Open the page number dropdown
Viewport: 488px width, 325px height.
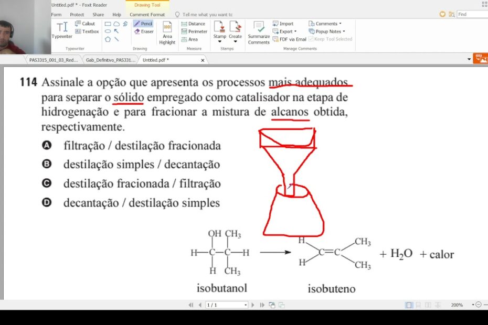[x=245, y=305]
